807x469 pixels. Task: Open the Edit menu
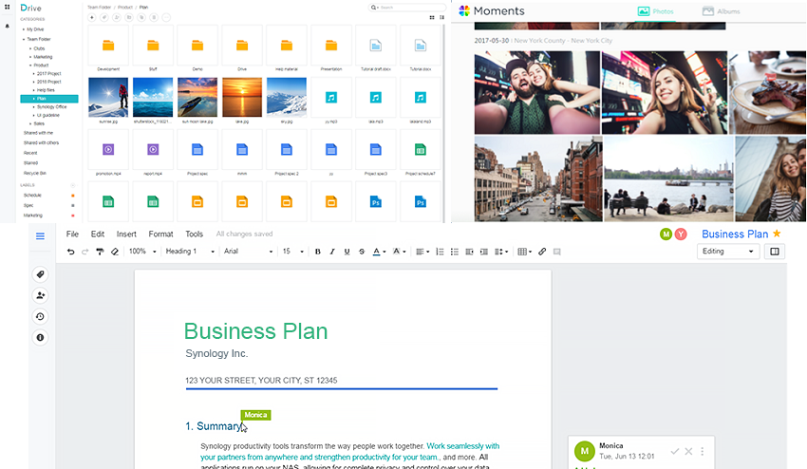click(x=98, y=234)
